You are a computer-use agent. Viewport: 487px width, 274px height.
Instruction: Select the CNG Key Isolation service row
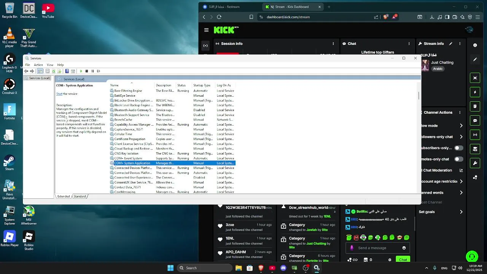tap(172, 153)
